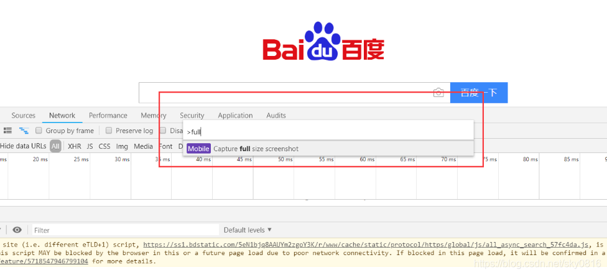Click the console Filter input field
This screenshot has height=275, width=607.
(x=126, y=230)
